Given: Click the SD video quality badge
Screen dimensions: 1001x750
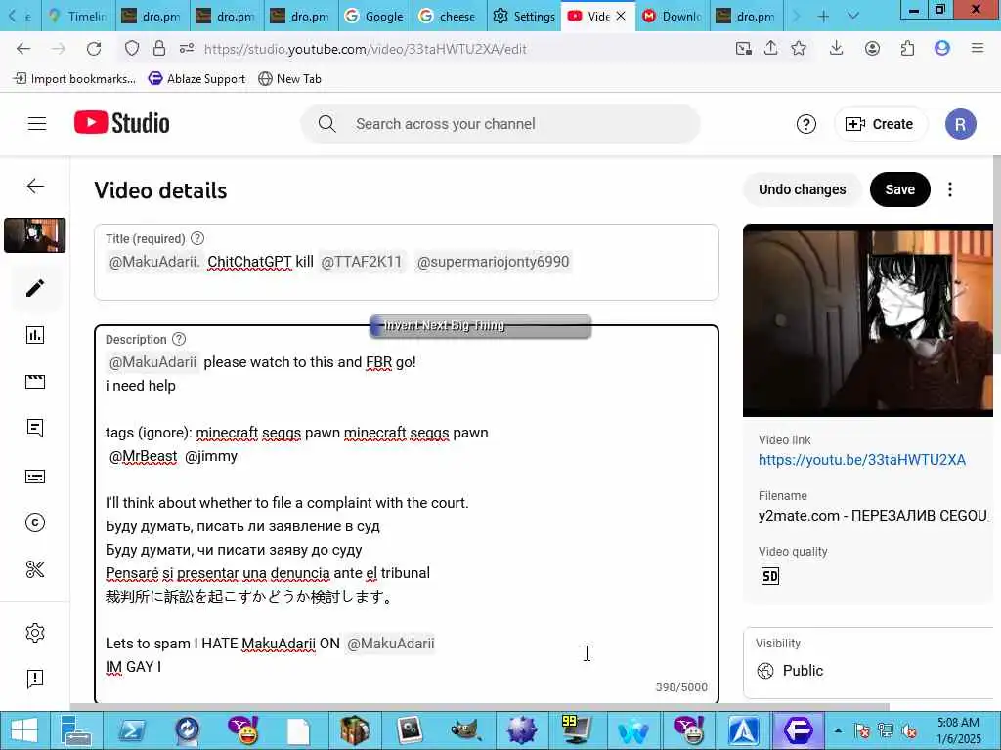Looking at the screenshot, I should click(x=770, y=576).
